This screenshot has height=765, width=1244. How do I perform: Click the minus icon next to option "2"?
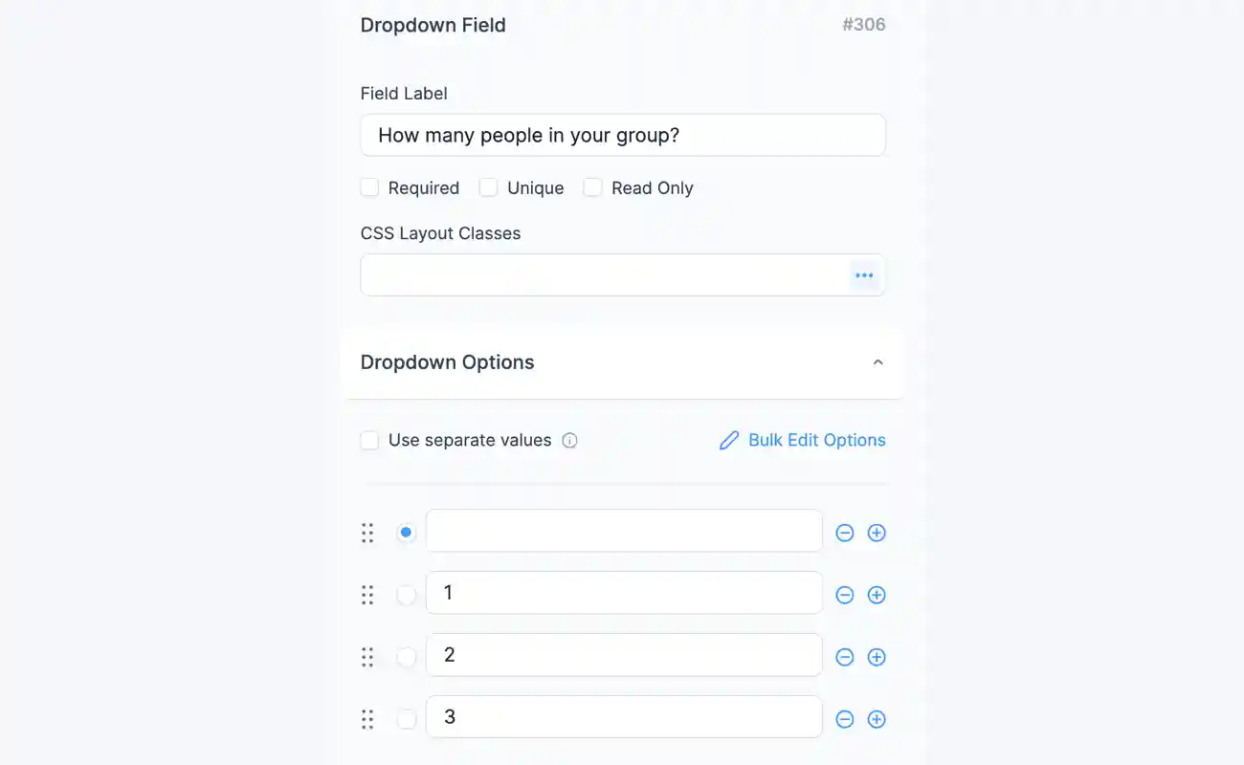pos(845,656)
